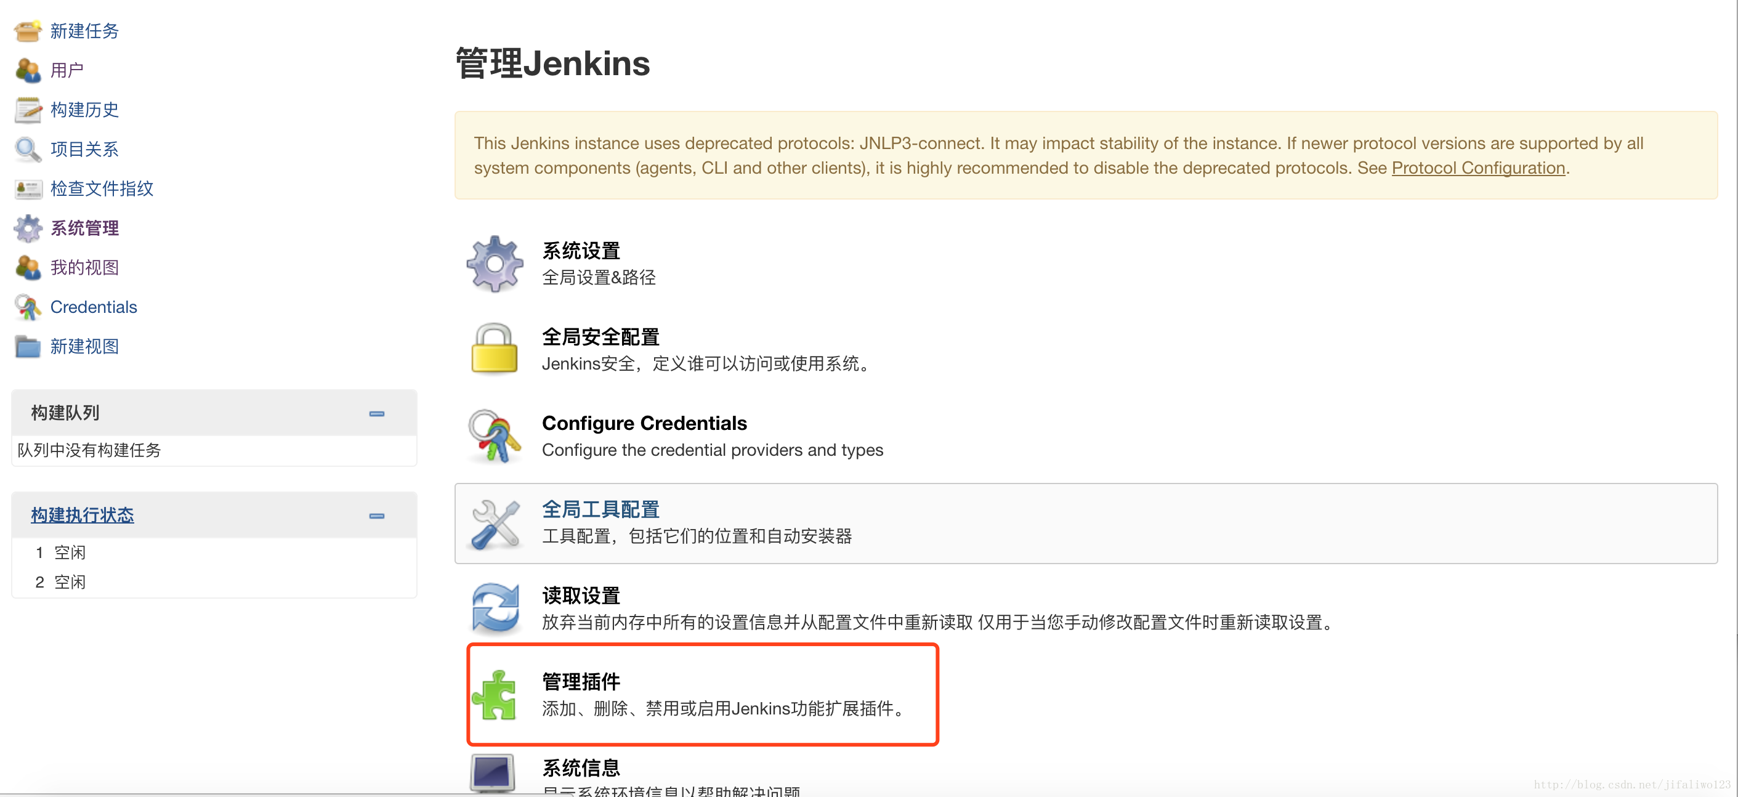Click the 管理插件 green puzzle piece icon
This screenshot has width=1738, height=797.
[x=495, y=694]
